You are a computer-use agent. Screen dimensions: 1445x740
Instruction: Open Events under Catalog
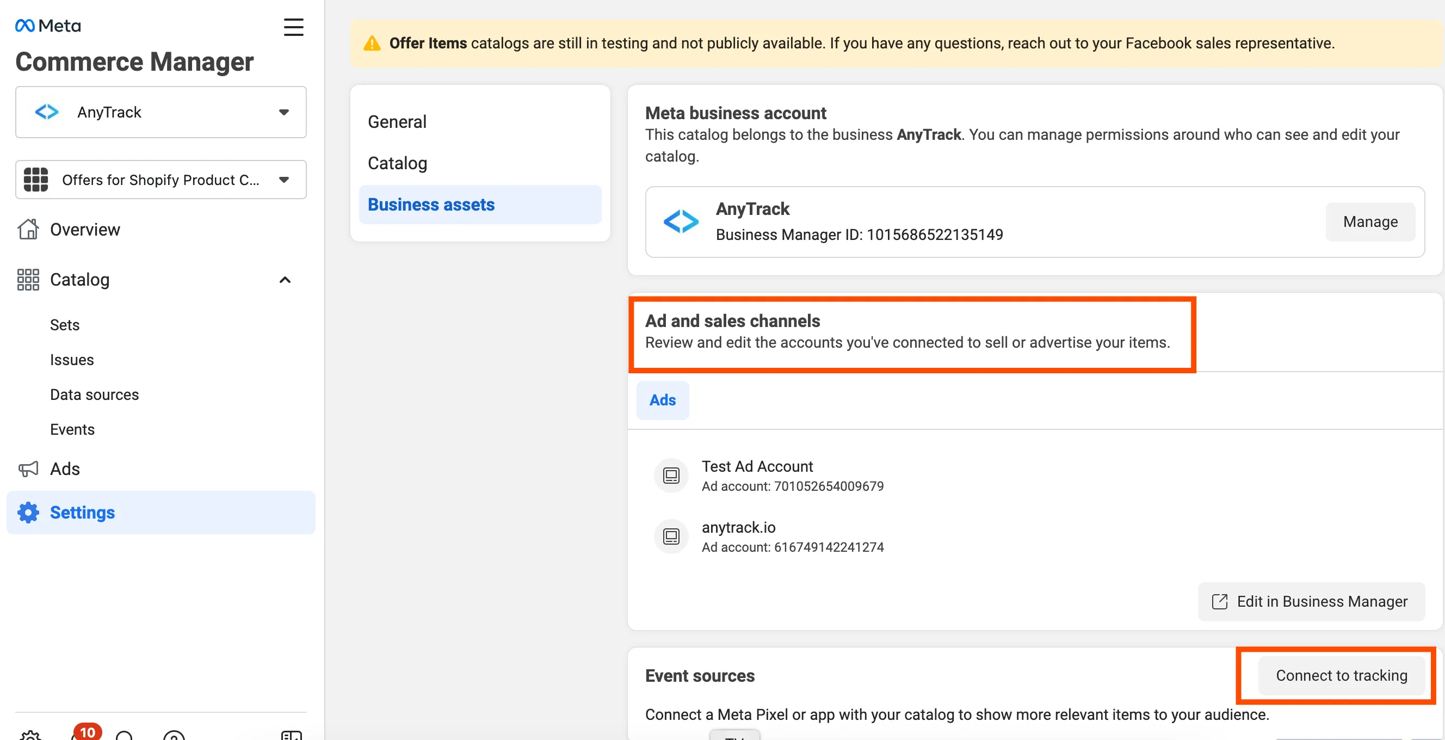72,429
